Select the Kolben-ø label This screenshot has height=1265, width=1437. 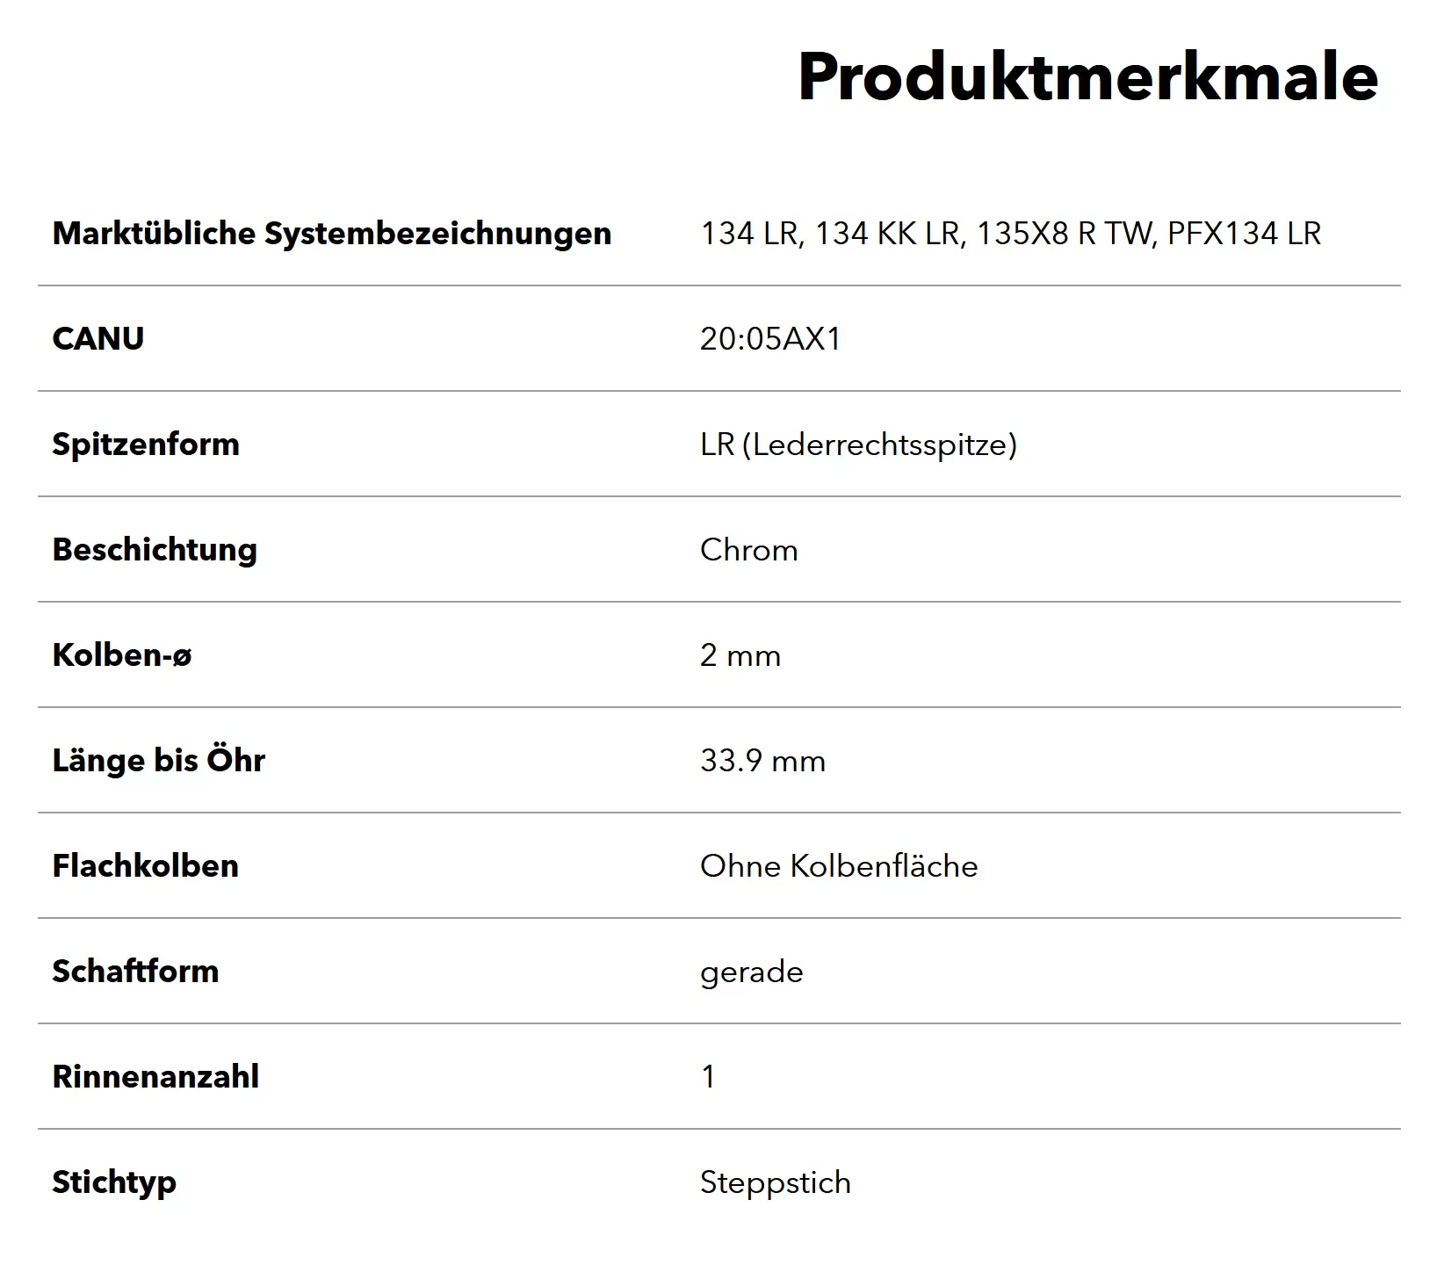[122, 655]
